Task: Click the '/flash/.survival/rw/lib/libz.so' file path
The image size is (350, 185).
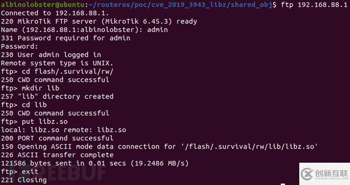Action: pos(250,146)
